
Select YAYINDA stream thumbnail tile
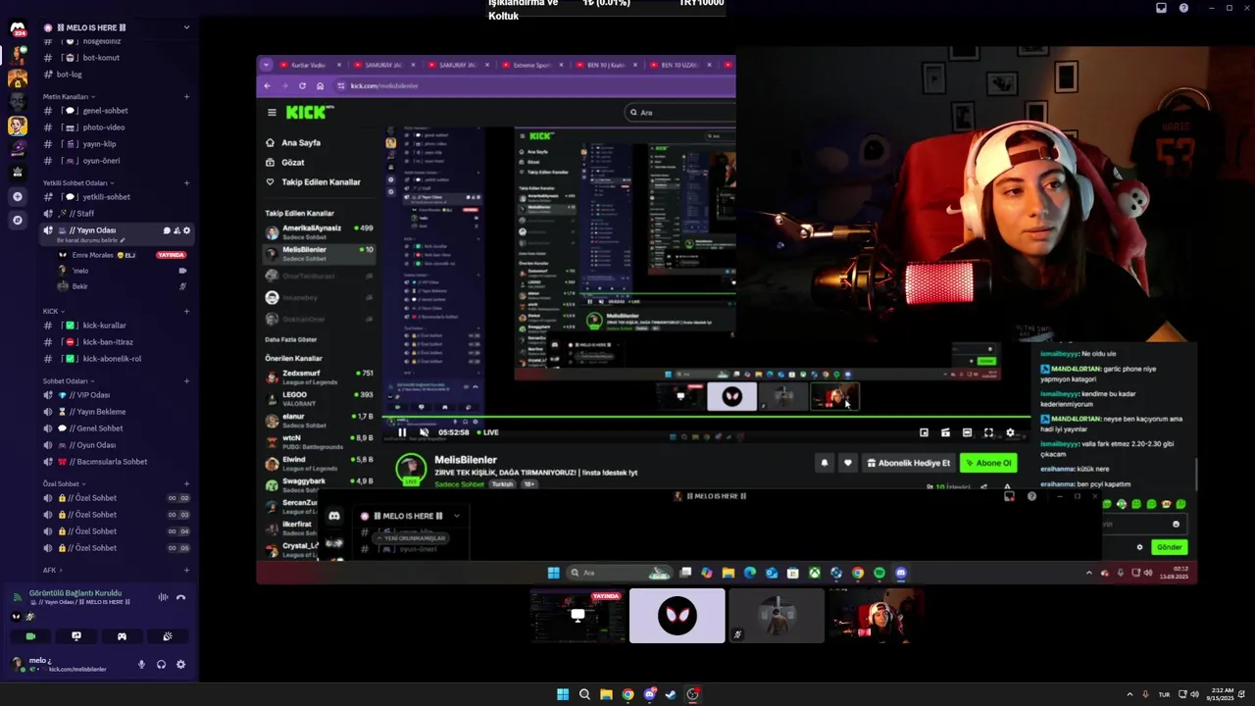pyautogui.click(x=577, y=616)
